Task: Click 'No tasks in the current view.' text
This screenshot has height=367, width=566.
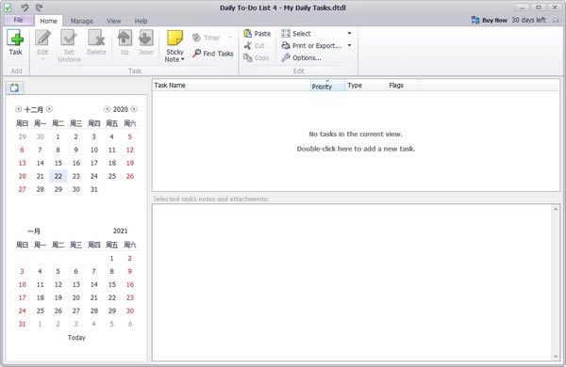Action: point(356,134)
